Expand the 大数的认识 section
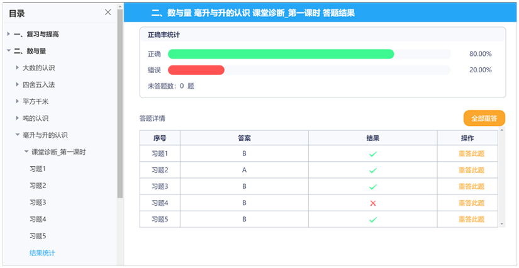The width and height of the screenshot is (519, 268). 18,68
